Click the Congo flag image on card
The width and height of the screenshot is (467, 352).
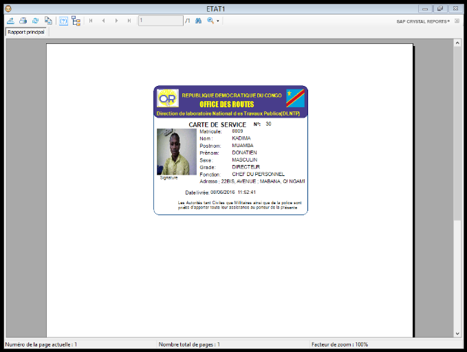tap(296, 98)
